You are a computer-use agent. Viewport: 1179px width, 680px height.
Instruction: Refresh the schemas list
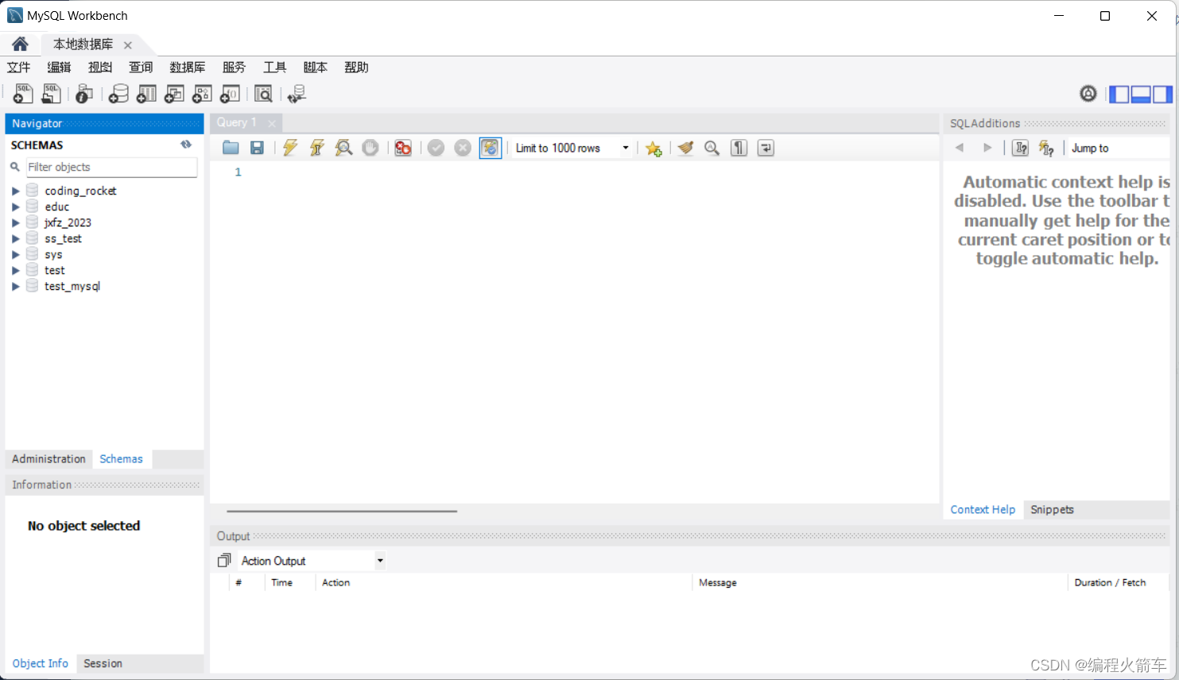(x=186, y=145)
